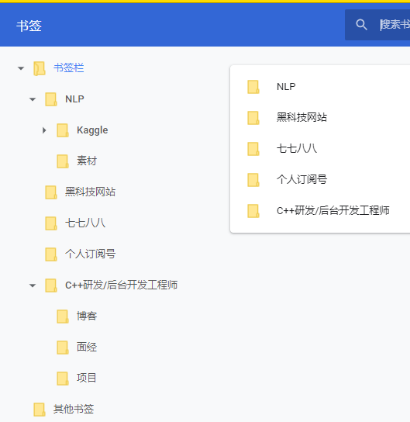Screen dimensions: 410x422
Task: Click the 七七八八 folder icon in sidebar tree
Action: coord(51,223)
